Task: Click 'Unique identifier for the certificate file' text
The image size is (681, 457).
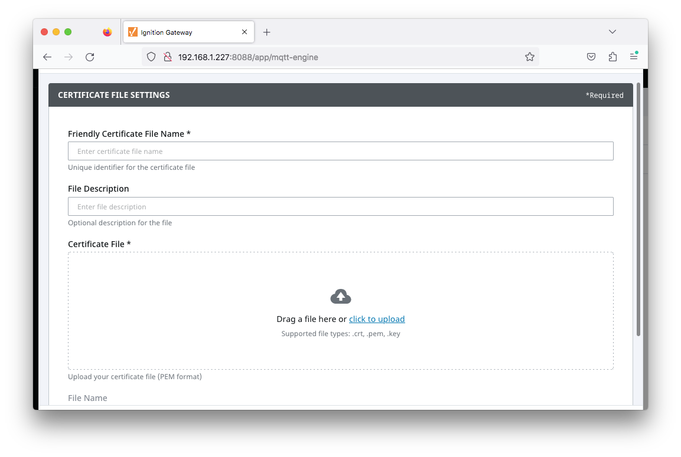Action: (131, 167)
